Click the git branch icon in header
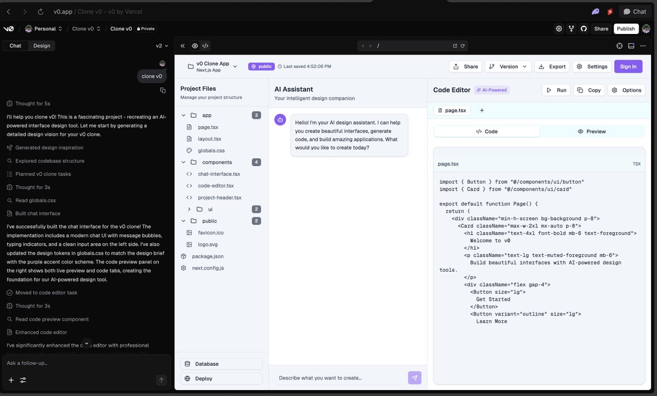657x396 pixels. (571, 28)
